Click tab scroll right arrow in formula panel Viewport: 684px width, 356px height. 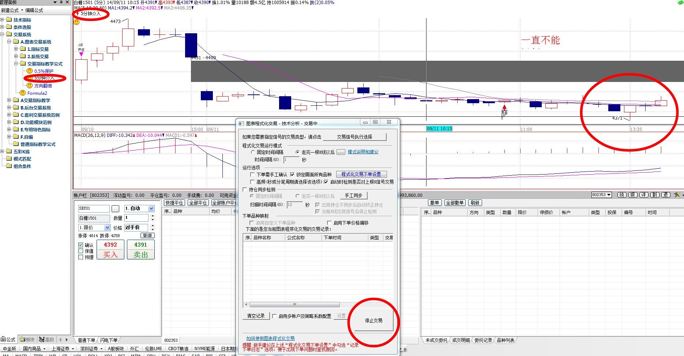66,340
